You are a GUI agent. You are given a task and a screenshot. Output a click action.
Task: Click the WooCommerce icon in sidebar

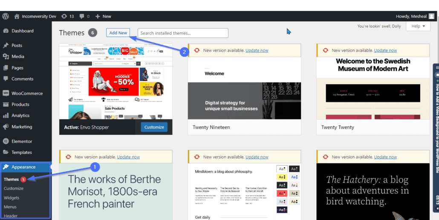point(6,93)
